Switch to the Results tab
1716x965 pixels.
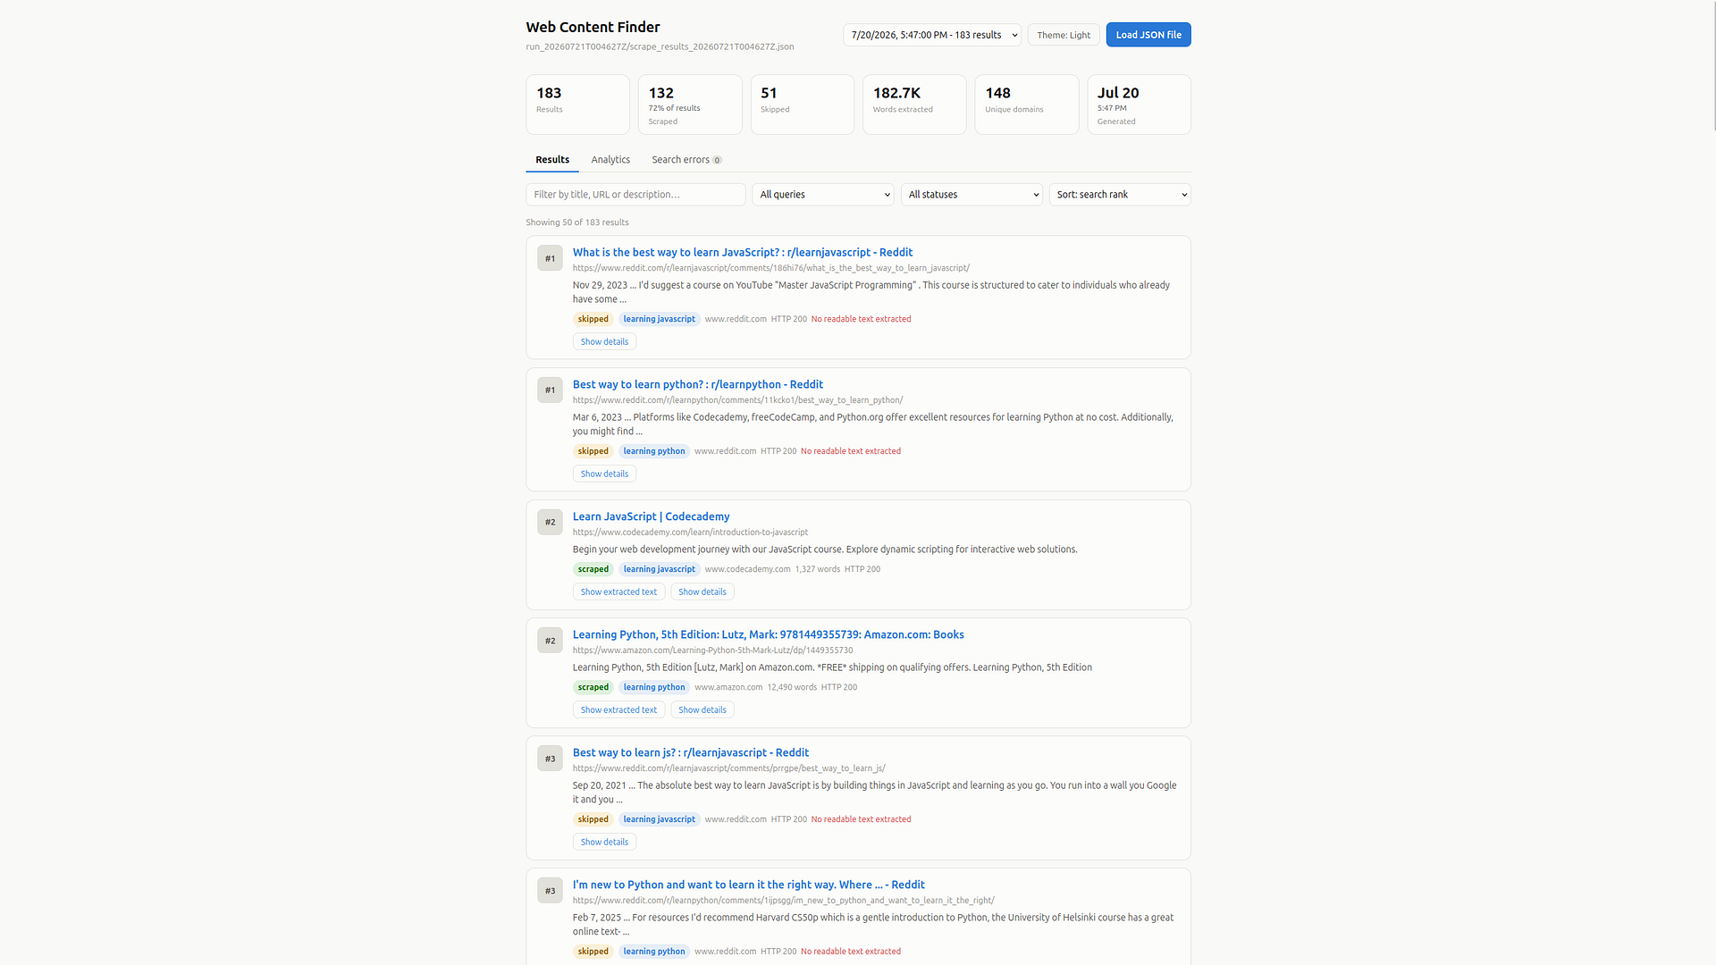click(552, 160)
